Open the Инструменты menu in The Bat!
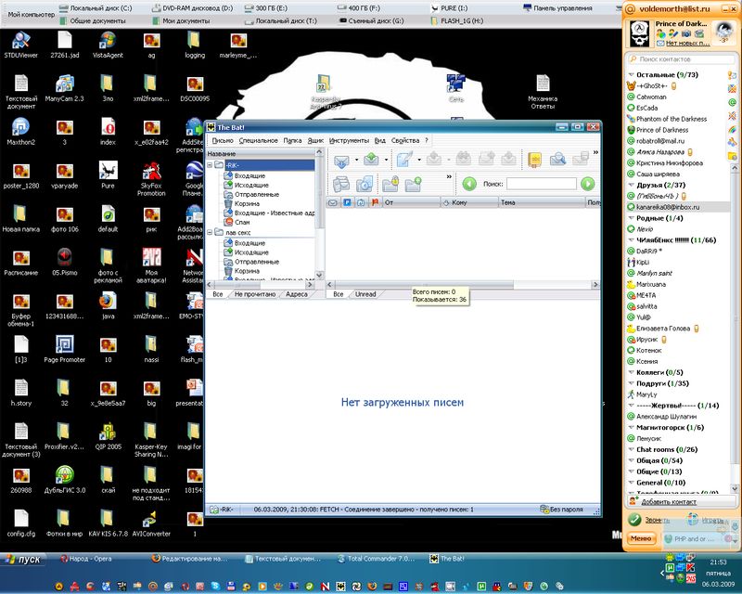 point(349,140)
